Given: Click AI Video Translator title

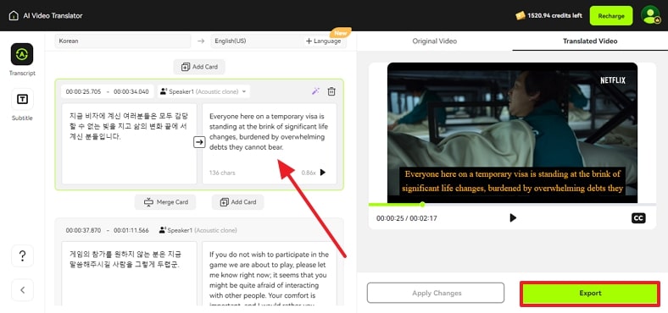Looking at the screenshot, I should coord(53,16).
